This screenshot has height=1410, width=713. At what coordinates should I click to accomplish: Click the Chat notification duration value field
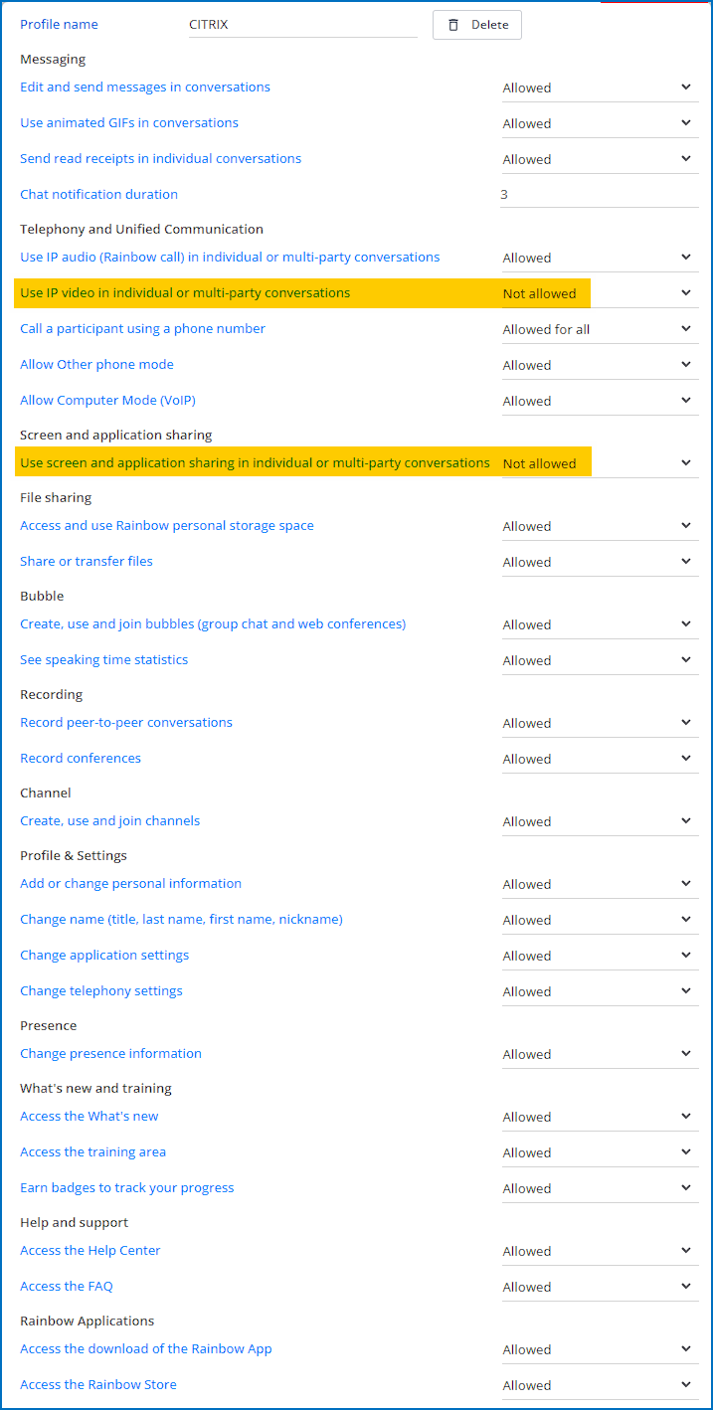point(599,195)
